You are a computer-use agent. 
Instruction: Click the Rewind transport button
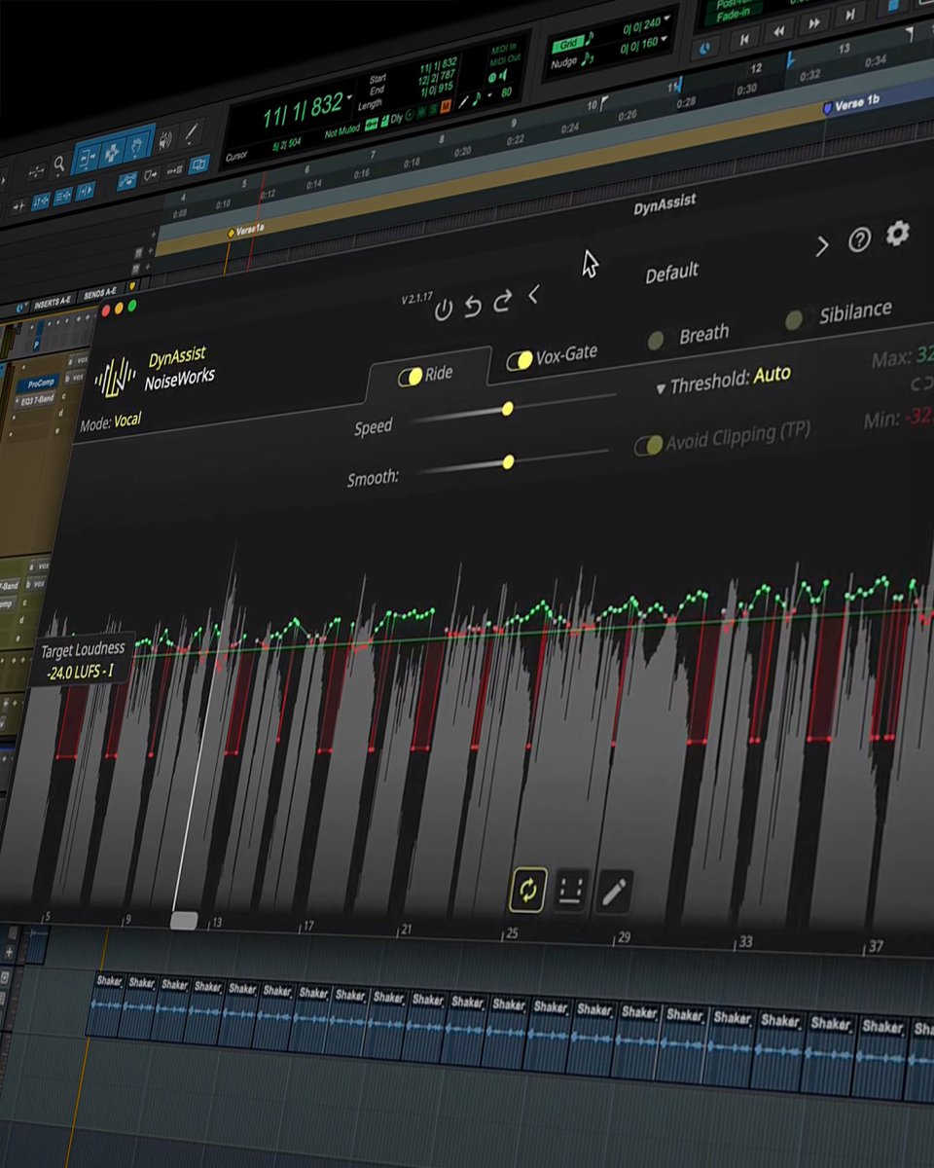coord(778,32)
